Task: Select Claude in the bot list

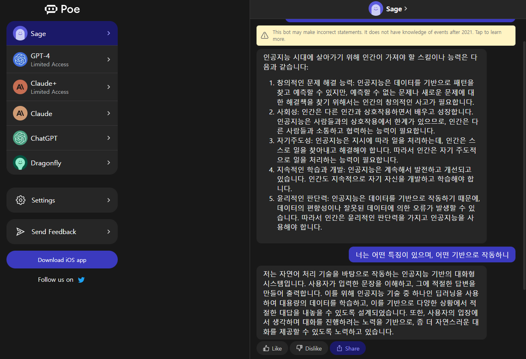Action: (x=62, y=114)
